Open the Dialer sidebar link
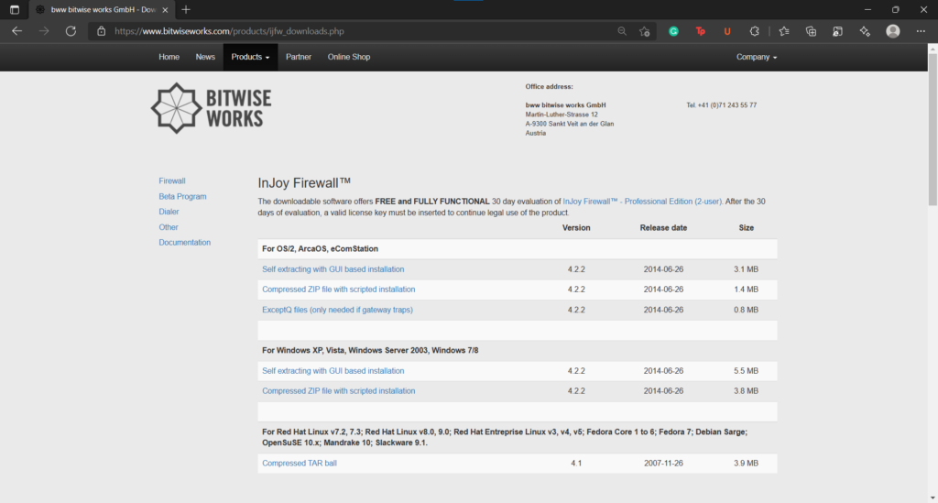This screenshot has height=503, width=938. (x=169, y=212)
